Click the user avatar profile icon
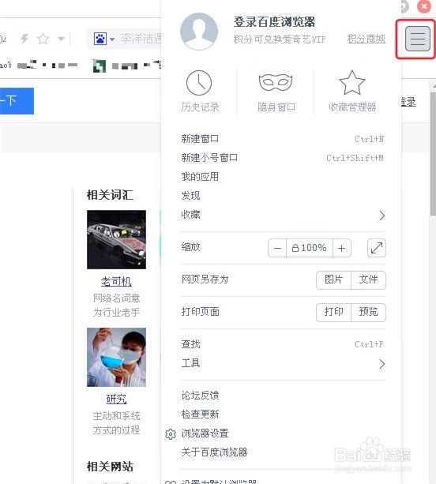Image resolution: width=436 pixels, height=484 pixels. point(199,31)
